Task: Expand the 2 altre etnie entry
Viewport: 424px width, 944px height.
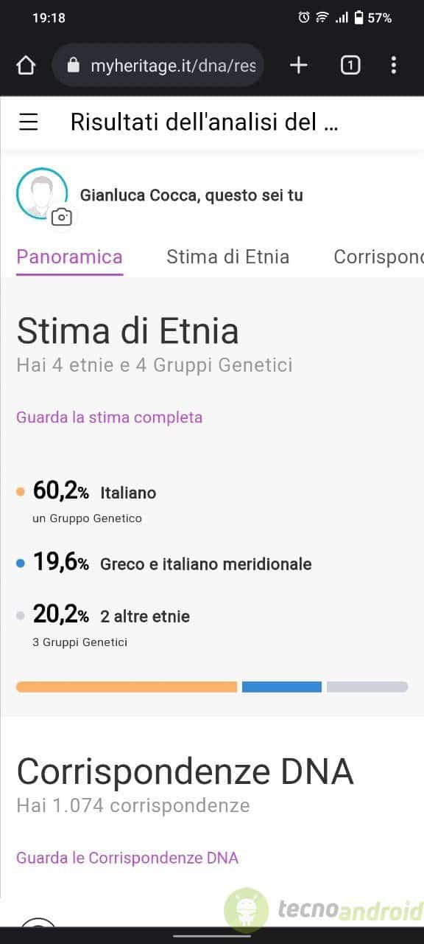Action: [x=103, y=625]
